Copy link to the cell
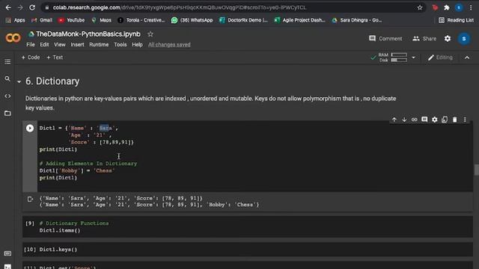 pos(414,120)
